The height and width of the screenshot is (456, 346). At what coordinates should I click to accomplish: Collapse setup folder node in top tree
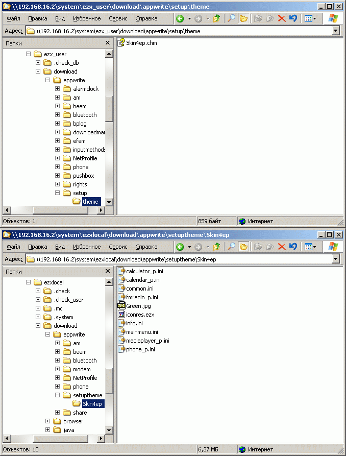pyautogui.click(x=57, y=193)
